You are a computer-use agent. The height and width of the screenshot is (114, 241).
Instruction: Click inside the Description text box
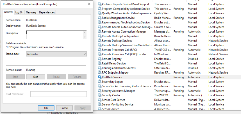click(55, 35)
